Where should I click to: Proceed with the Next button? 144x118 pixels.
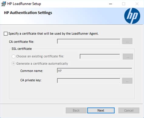pyautogui.click(x=101, y=110)
